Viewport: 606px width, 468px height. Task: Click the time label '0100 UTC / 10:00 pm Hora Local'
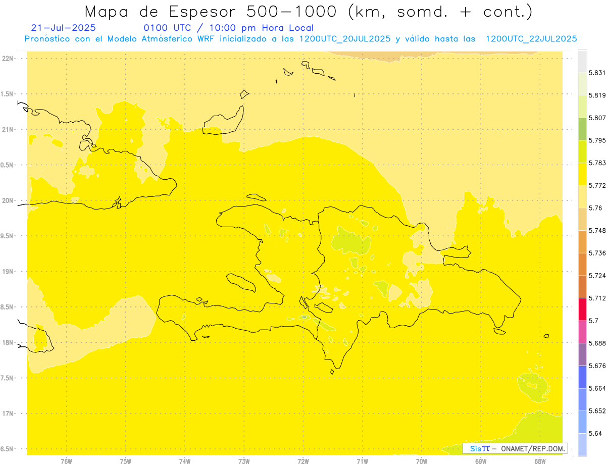coord(228,28)
